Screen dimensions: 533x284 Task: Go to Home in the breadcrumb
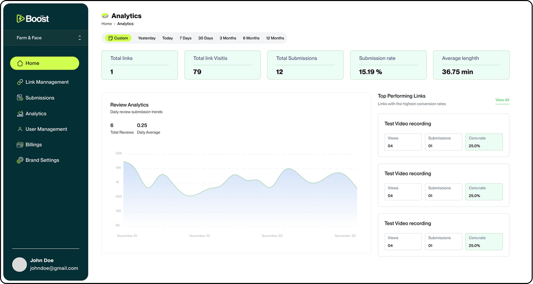[107, 24]
